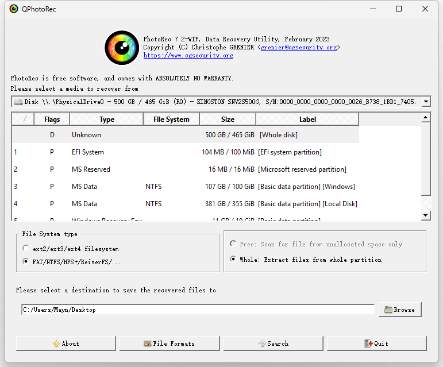
Task: Click the arrow icon on Search button
Action: point(261,343)
